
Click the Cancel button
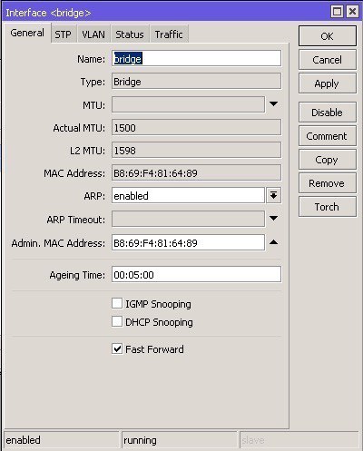(x=328, y=60)
